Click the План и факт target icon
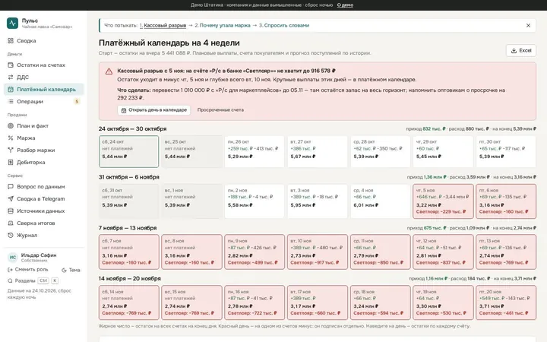547x342 pixels. (x=11, y=125)
